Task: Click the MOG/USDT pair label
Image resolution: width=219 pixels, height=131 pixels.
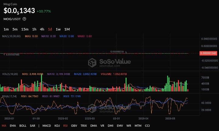Action: click(x=12, y=19)
